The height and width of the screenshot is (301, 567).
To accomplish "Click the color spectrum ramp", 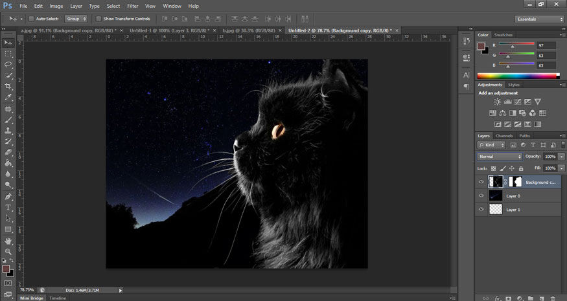I will [x=518, y=76].
